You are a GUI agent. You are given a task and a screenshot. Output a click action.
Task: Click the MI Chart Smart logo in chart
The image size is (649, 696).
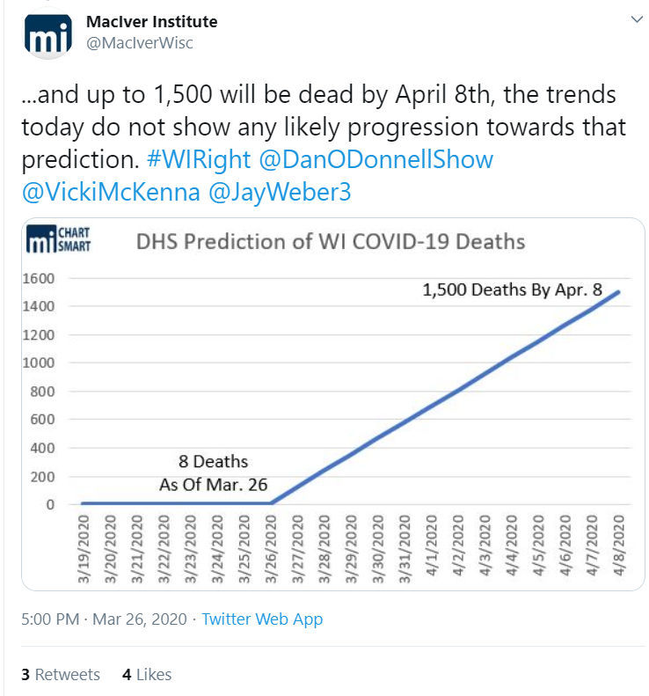[58, 238]
